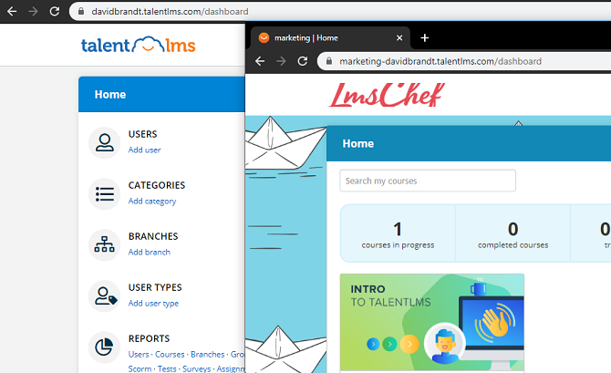Click the Users icon in TalentLMS dashboard

click(x=105, y=142)
